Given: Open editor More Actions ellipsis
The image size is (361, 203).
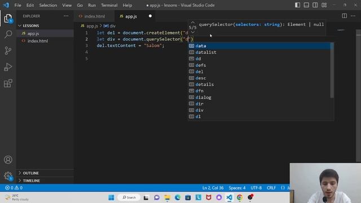Looking at the screenshot, I should click(353, 16).
